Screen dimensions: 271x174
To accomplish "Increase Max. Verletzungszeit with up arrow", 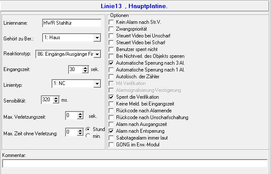I will [x=80, y=114].
